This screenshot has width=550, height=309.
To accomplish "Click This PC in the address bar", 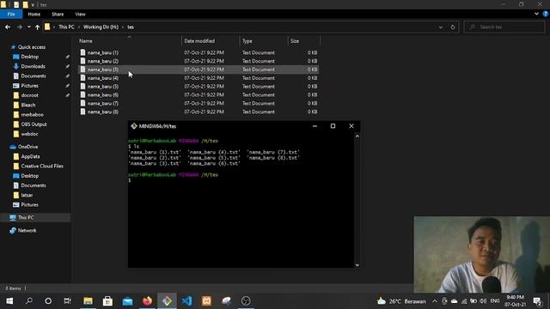I will coord(66,27).
